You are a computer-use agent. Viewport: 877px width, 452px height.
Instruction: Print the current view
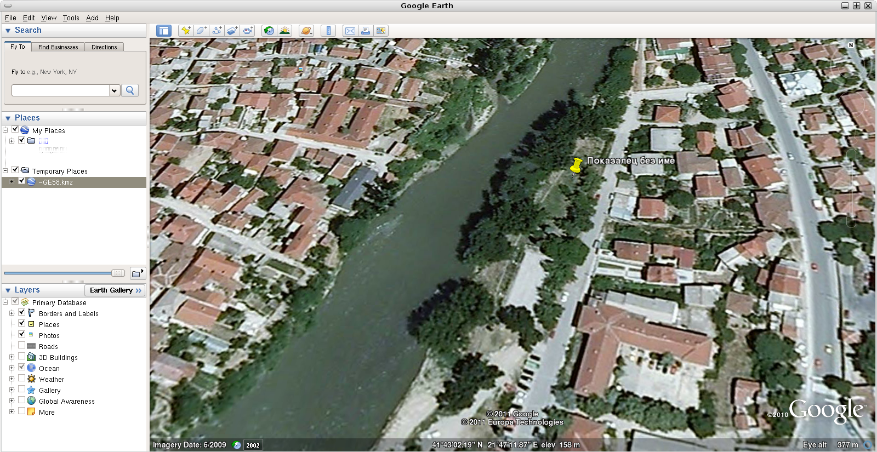pyautogui.click(x=365, y=31)
